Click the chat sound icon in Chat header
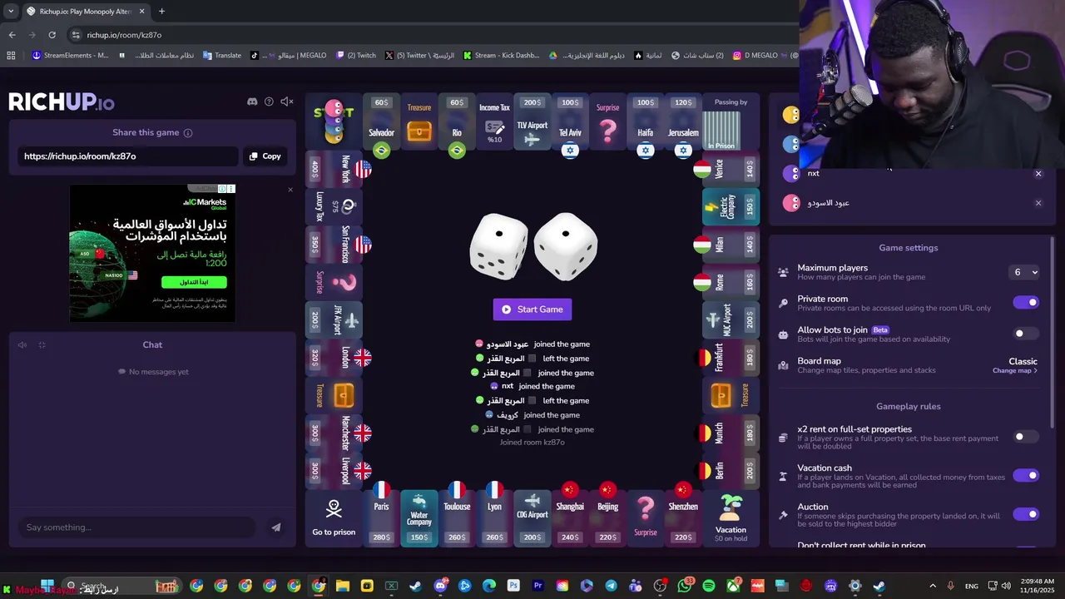Image resolution: width=1065 pixels, height=599 pixels. click(x=22, y=345)
